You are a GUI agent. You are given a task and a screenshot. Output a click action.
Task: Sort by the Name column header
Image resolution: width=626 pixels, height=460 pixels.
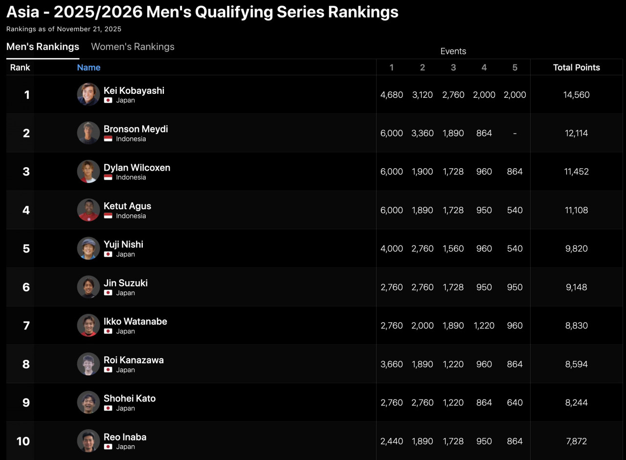click(x=89, y=67)
